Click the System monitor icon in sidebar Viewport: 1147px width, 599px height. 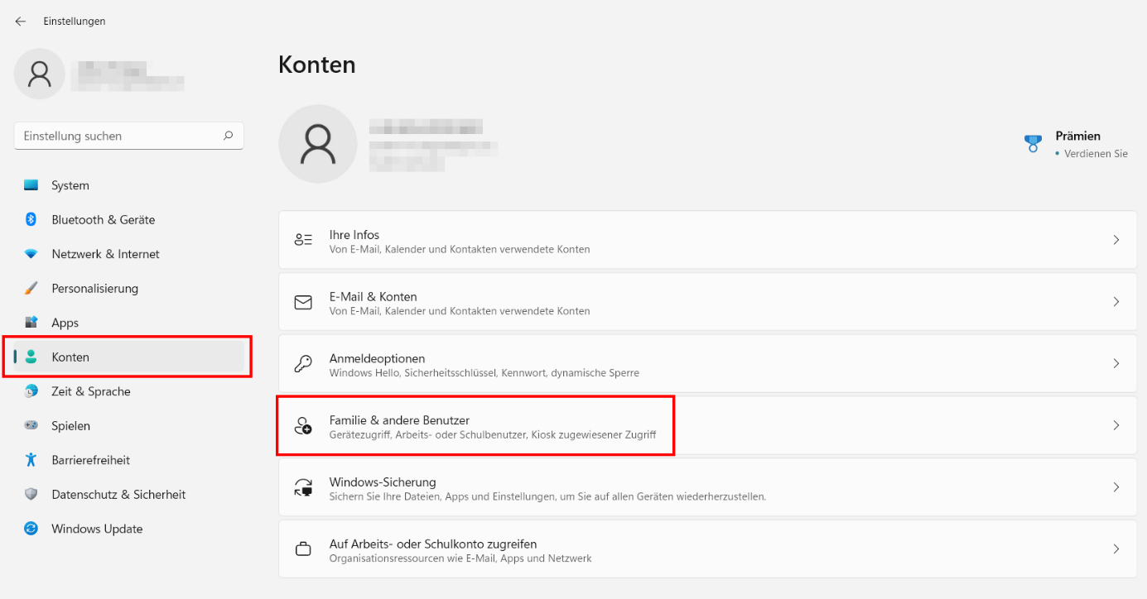coord(31,185)
